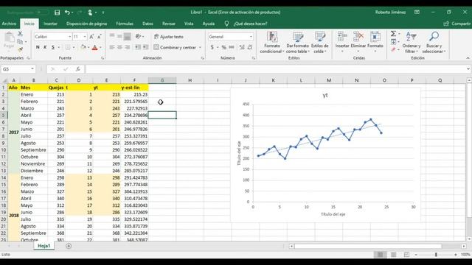Apply the thousands separator style (000)
Image resolution: width=472 pixels, height=265 pixels.
pyautogui.click(x=232, y=47)
